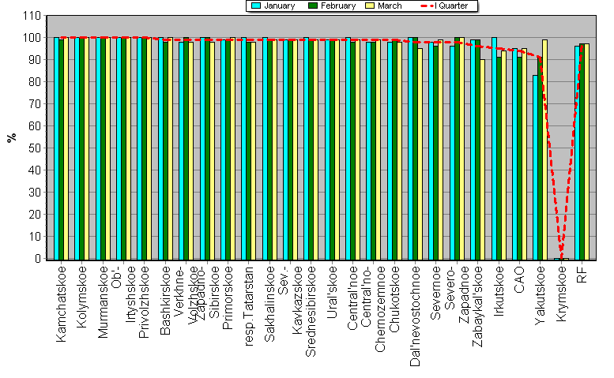The image size is (614, 378).
Task: Click the March bar for Yakutskoe
Action: click(544, 150)
